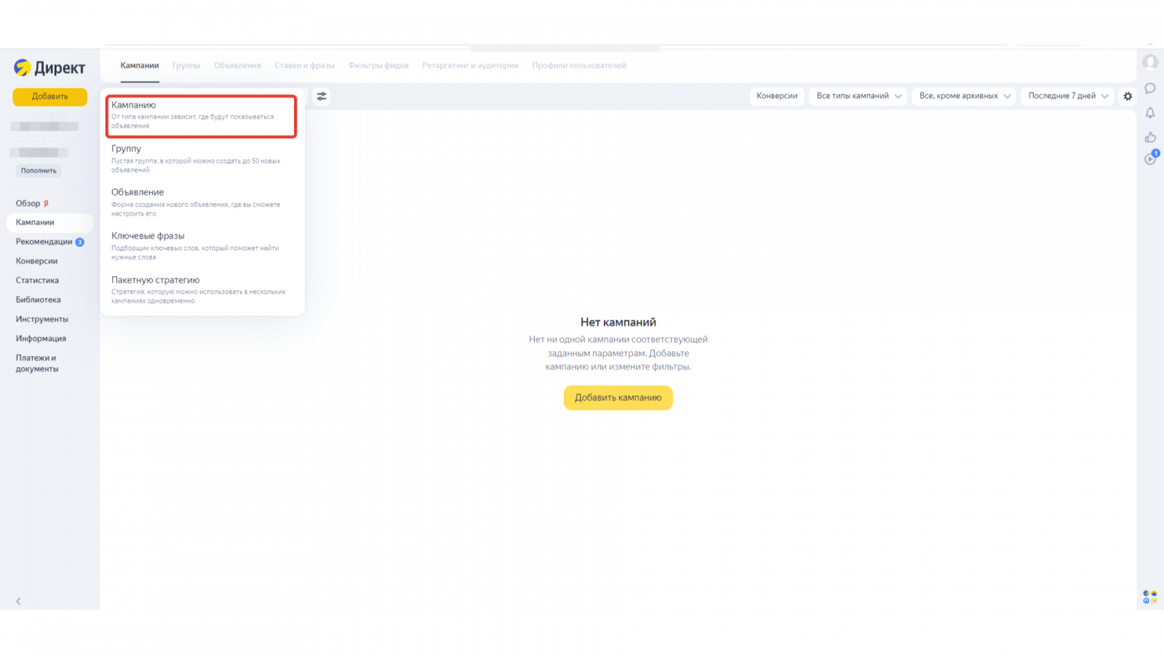This screenshot has width=1164, height=654.
Task: Open the filter settings sliders icon
Action: (322, 96)
